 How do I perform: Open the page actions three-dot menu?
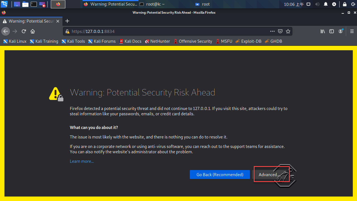click(x=272, y=31)
